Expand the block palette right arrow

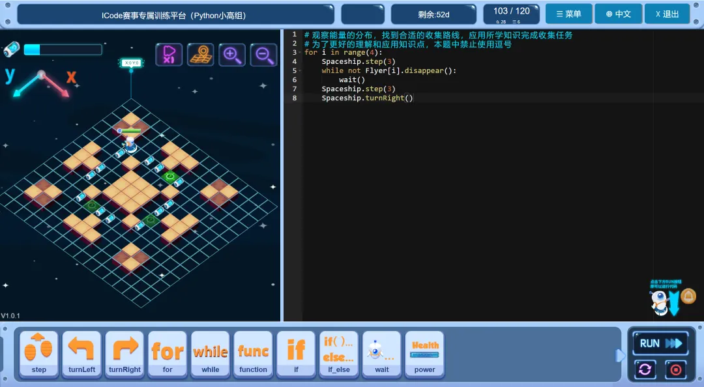[x=620, y=356]
